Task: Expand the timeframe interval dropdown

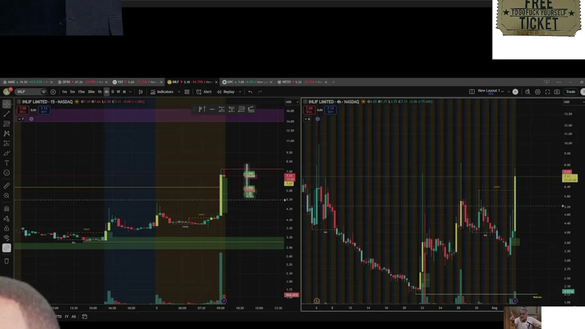Action: pyautogui.click(x=130, y=92)
